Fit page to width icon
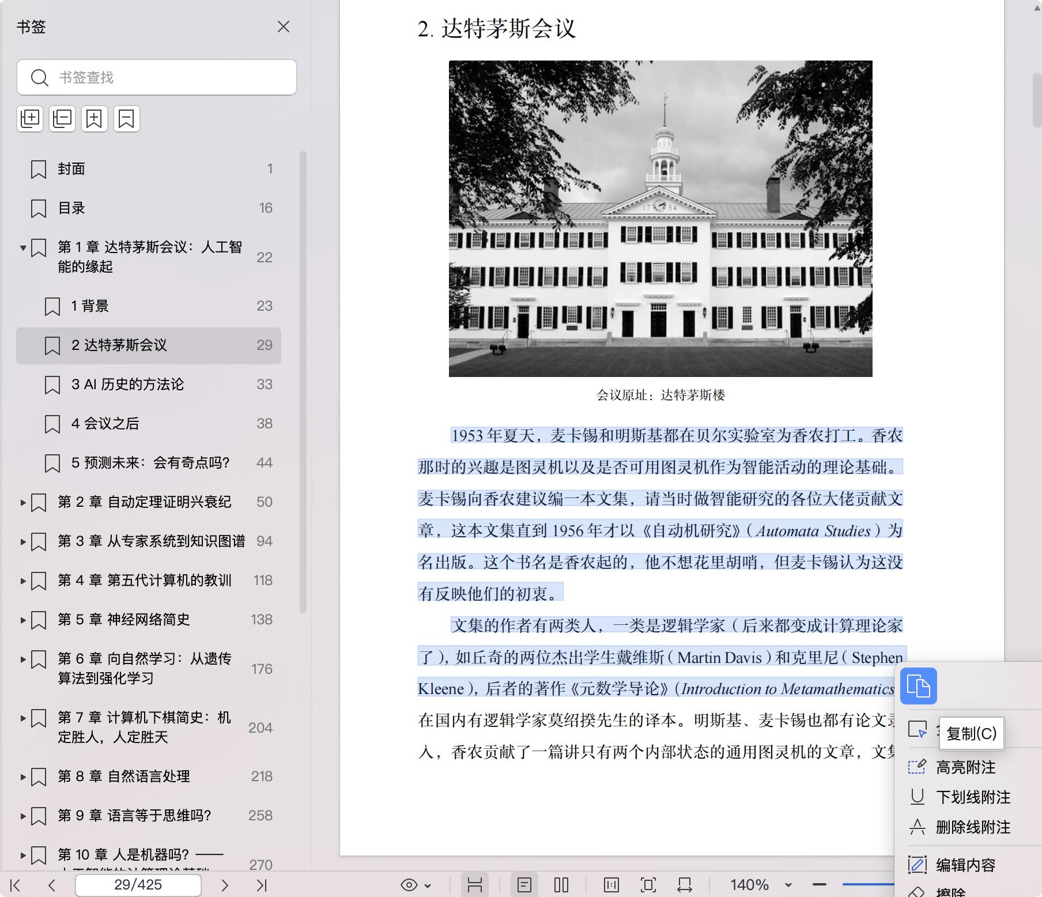The image size is (1042, 897). 685,885
